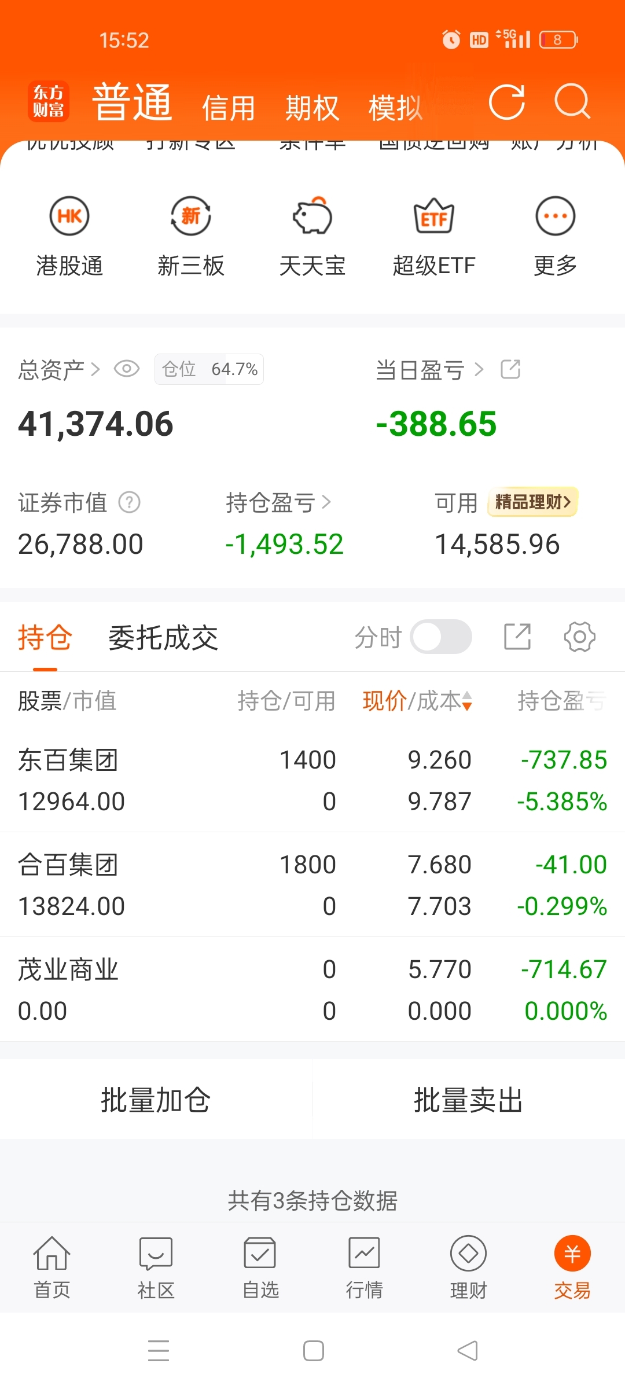Screen dimensions: 625x1389
Task: Open 合百集团 holding row
Action: pyautogui.click(x=312, y=885)
